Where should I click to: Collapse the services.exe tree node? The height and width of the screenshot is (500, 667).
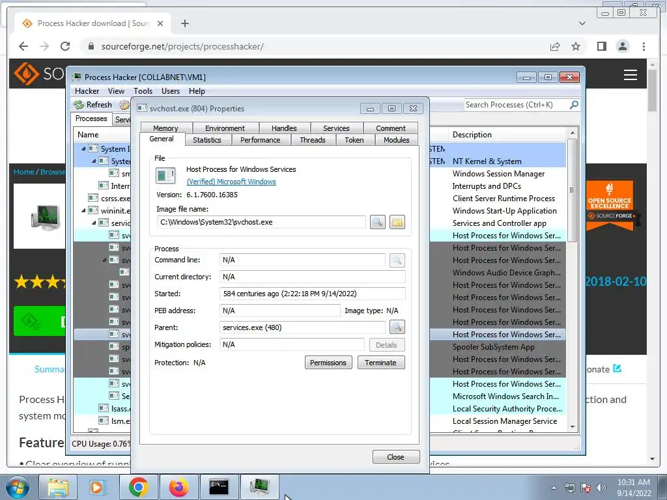pos(94,223)
